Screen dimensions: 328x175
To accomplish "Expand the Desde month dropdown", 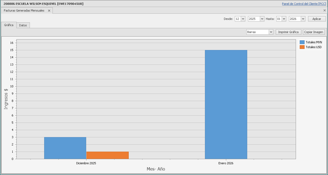I will pos(243,19).
